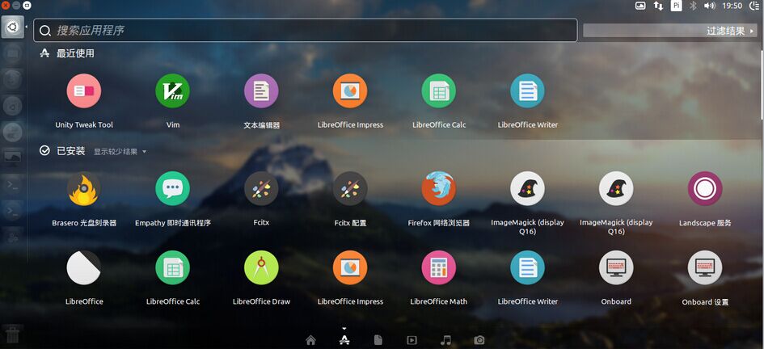The height and width of the screenshot is (349, 764).
Task: Open Fcitx 配置 configuration tool
Action: coord(350,189)
